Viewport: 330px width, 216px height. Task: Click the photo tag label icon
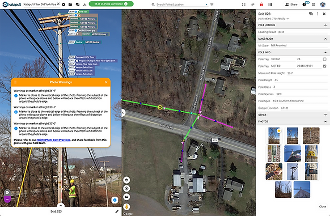click(x=7, y=192)
